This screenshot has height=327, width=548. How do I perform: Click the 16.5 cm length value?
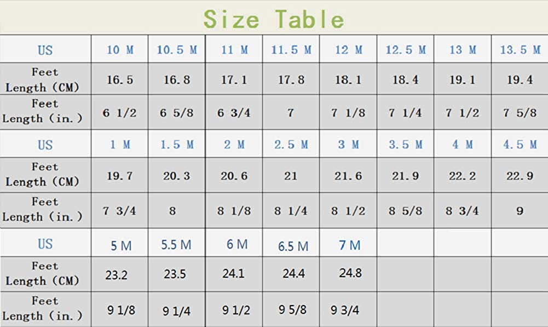pos(120,80)
